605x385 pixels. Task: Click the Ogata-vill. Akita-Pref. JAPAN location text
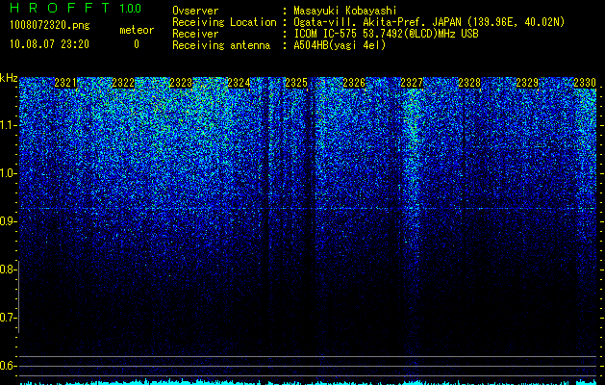[x=429, y=22]
